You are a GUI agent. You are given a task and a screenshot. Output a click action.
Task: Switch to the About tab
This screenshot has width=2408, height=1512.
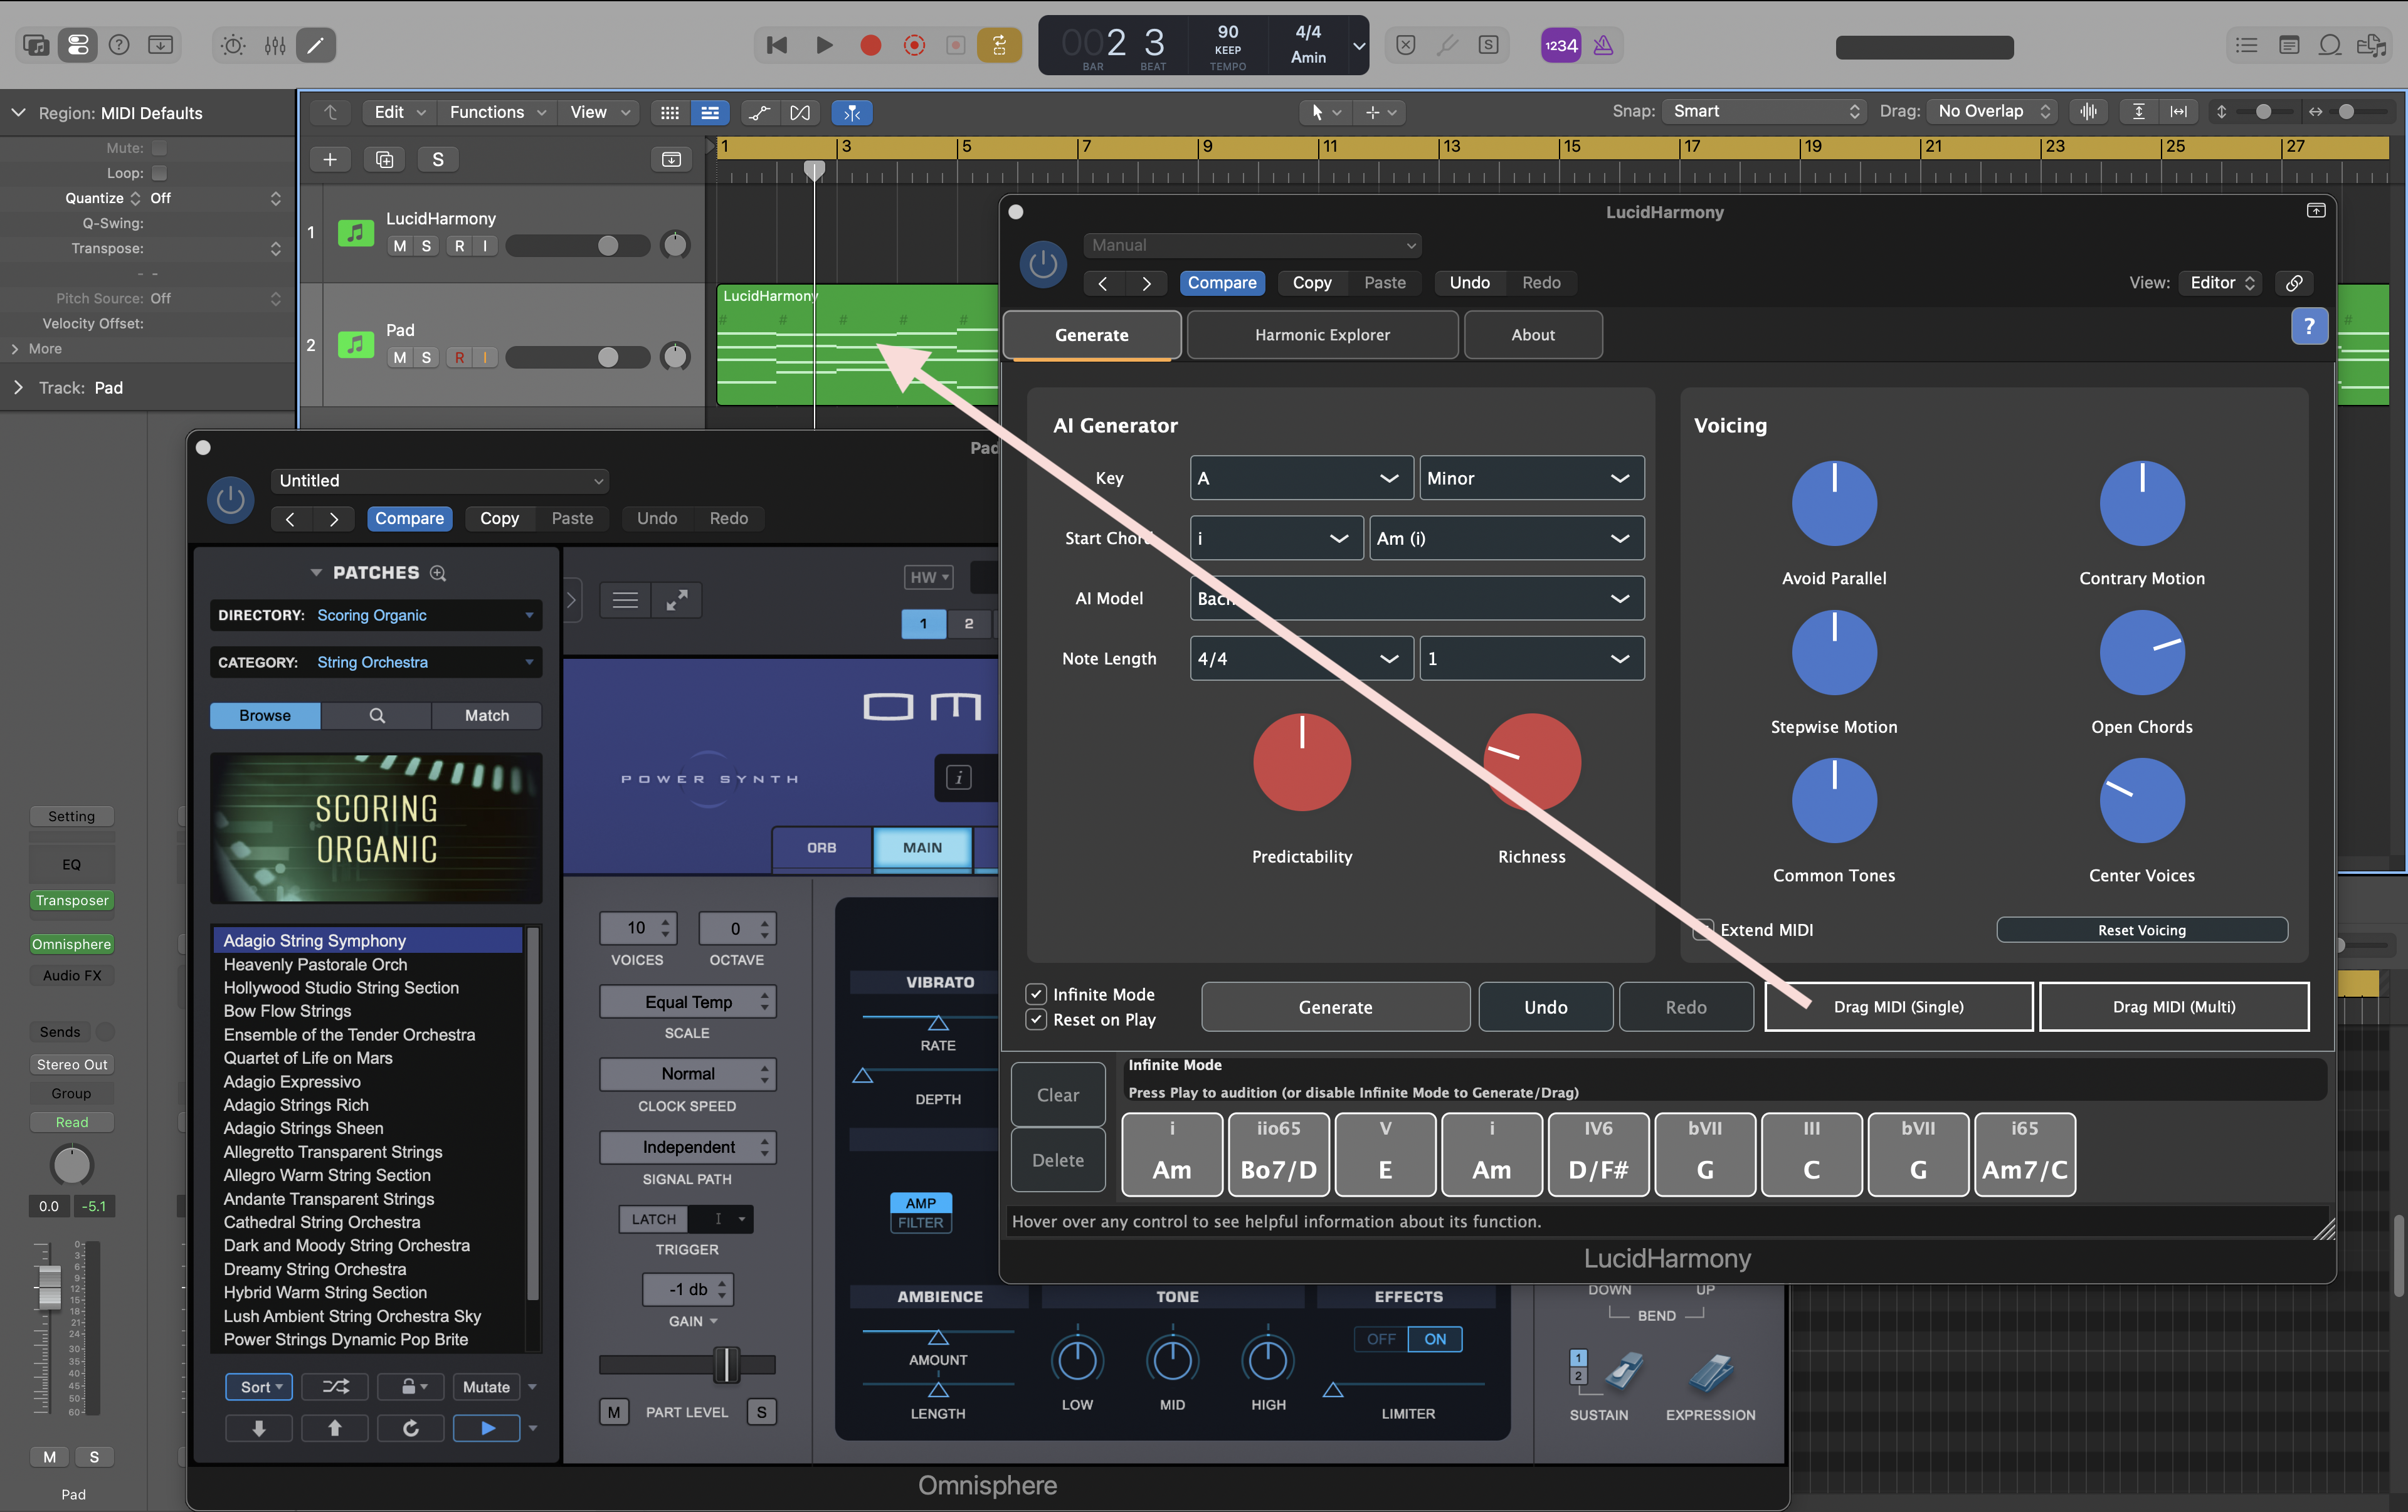coord(1532,335)
